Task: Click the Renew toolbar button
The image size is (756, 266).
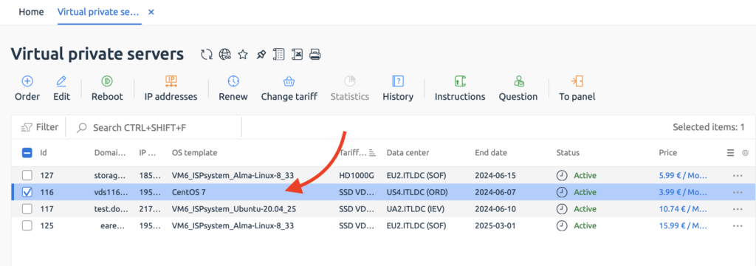Action: coord(233,89)
